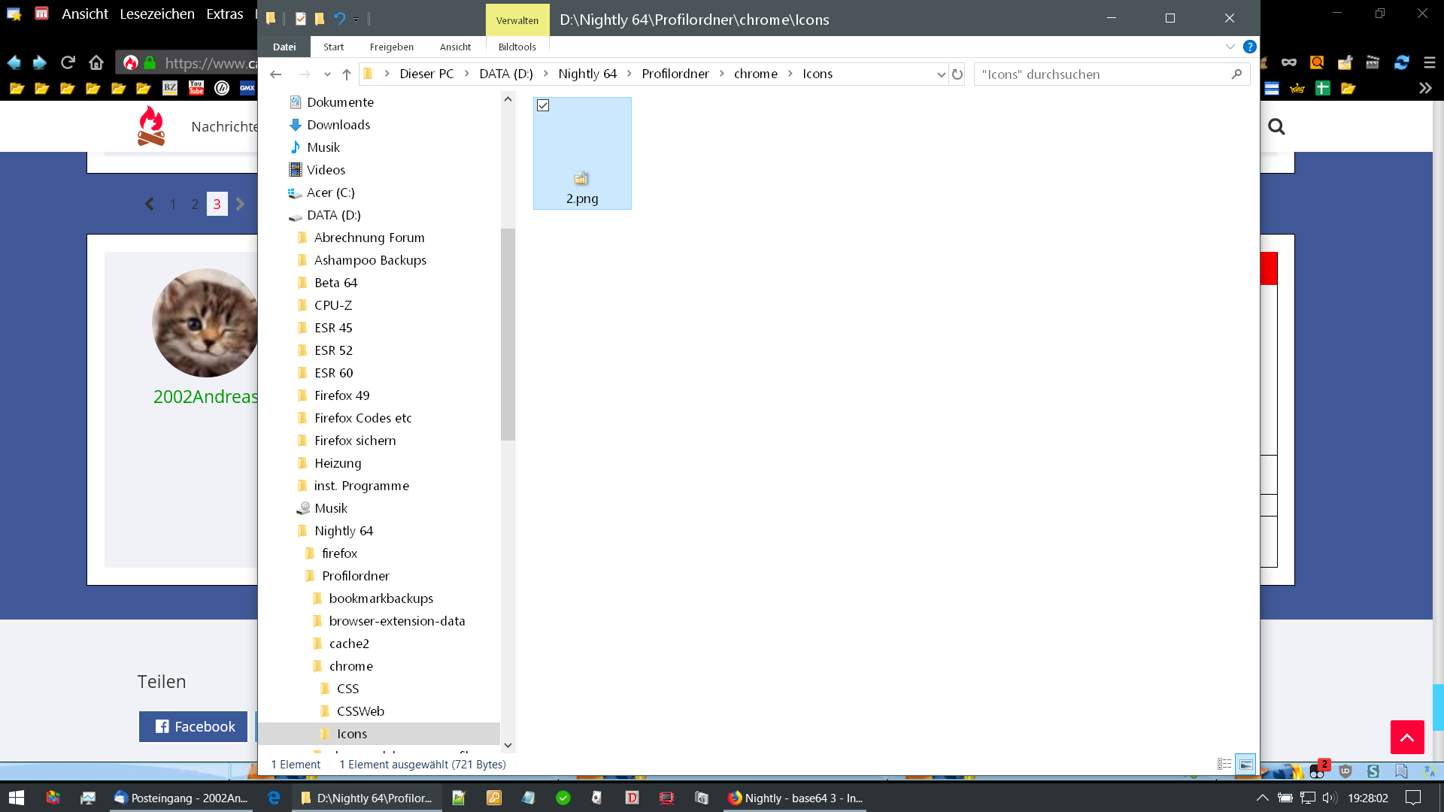1444x812 pixels.
Task: Refresh the Icons folder view
Action: click(x=957, y=74)
